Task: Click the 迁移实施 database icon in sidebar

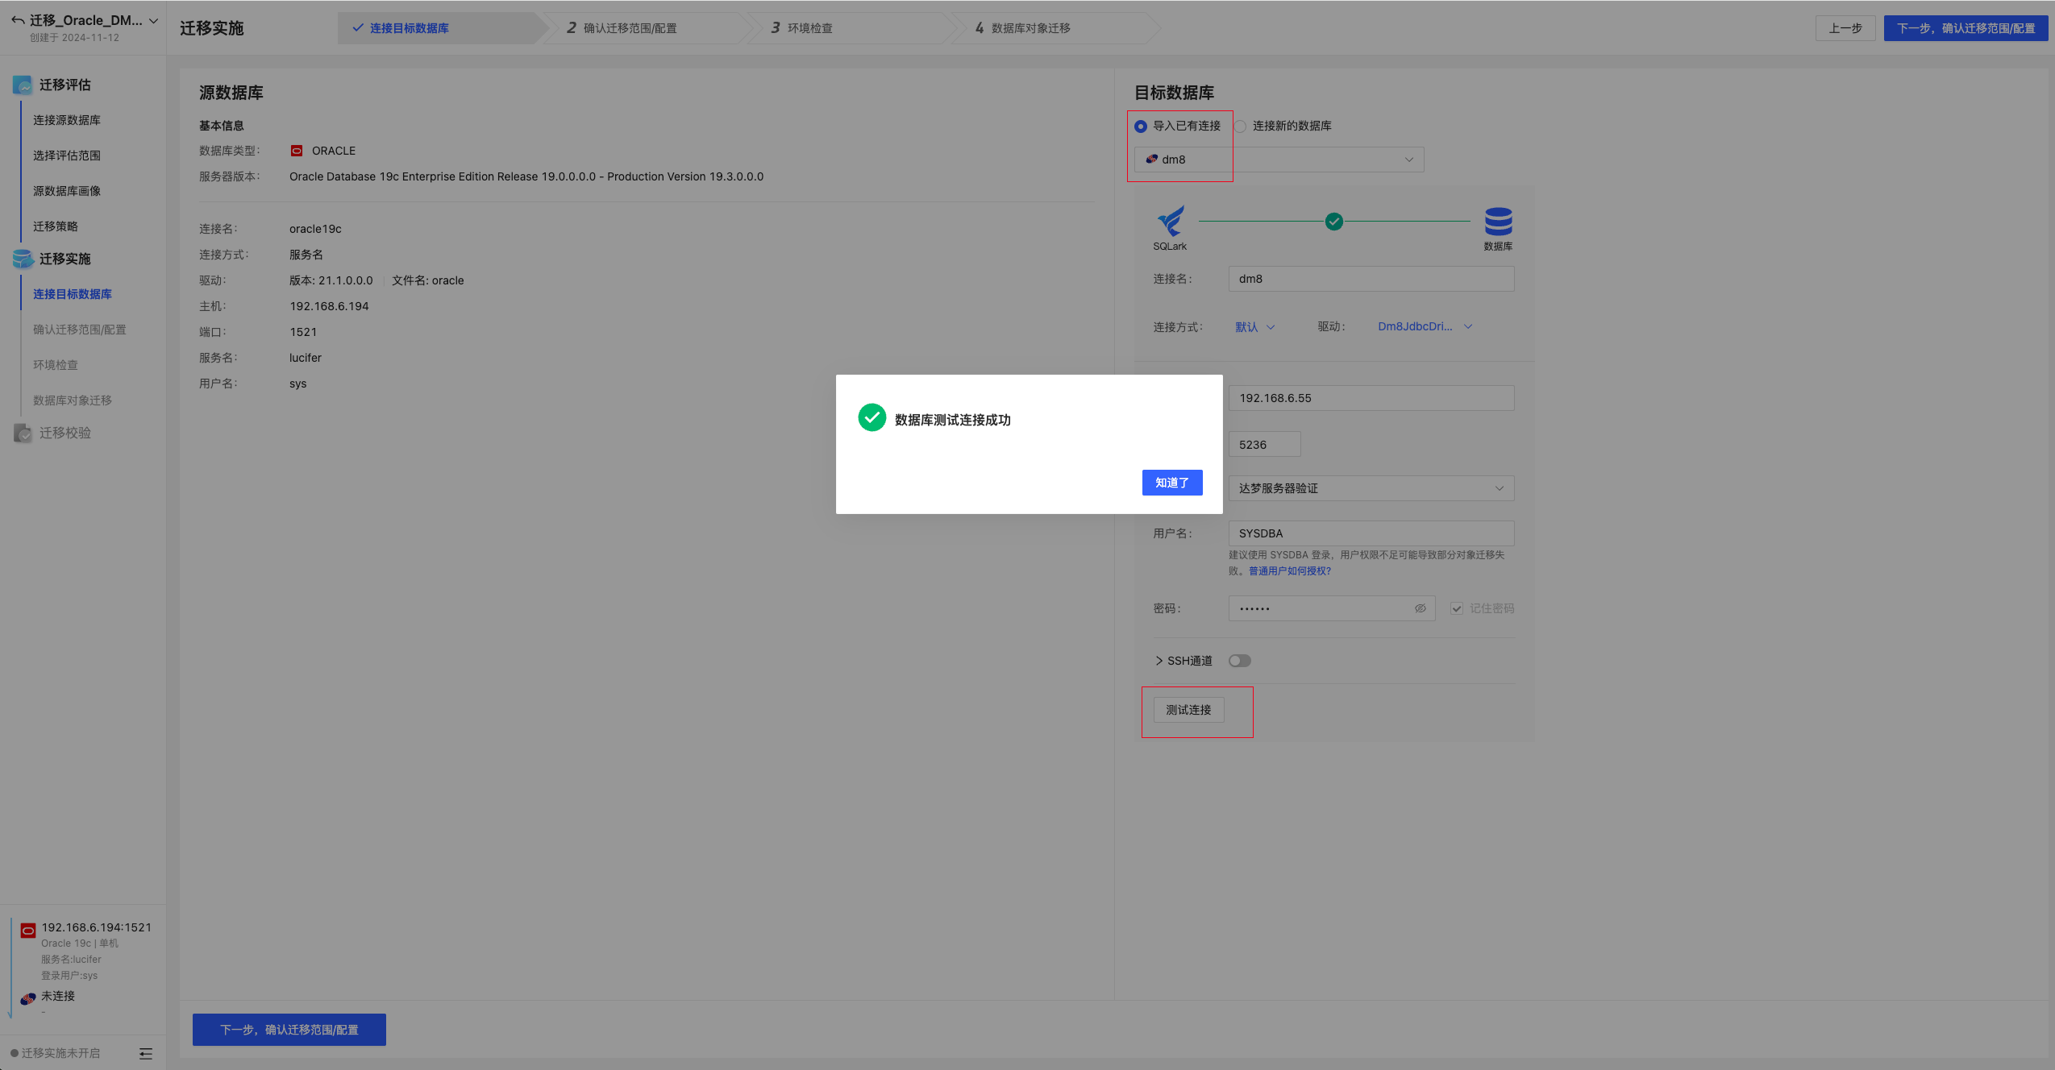Action: [22, 259]
